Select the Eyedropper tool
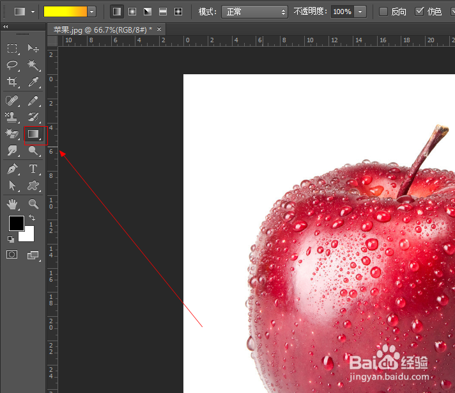This screenshot has height=393, width=455. pos(33,82)
